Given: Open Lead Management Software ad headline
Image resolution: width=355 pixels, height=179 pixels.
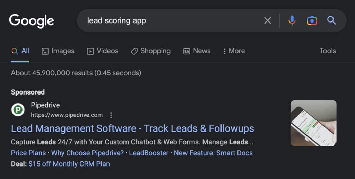Looking at the screenshot, I should 133,128.
